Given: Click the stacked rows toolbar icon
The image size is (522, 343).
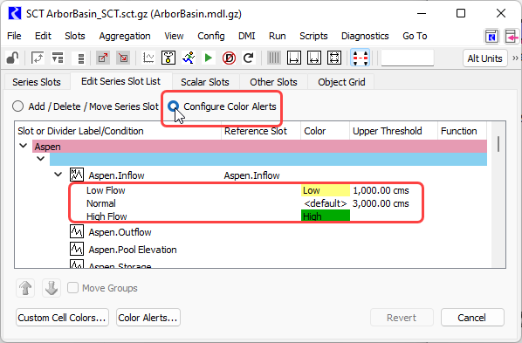Looking at the screenshot, I should 80,58.
